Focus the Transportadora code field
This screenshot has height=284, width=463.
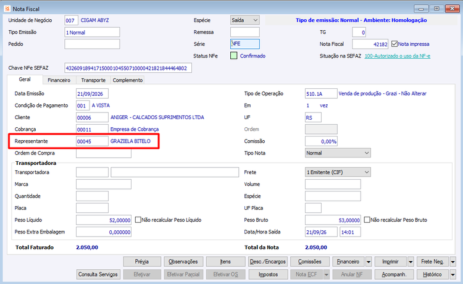(92, 172)
